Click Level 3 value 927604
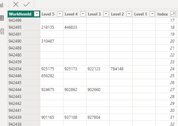This screenshot has width=178, height=126. [94, 117]
